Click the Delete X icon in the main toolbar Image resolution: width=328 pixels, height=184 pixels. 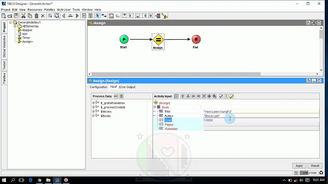tap(43, 15)
